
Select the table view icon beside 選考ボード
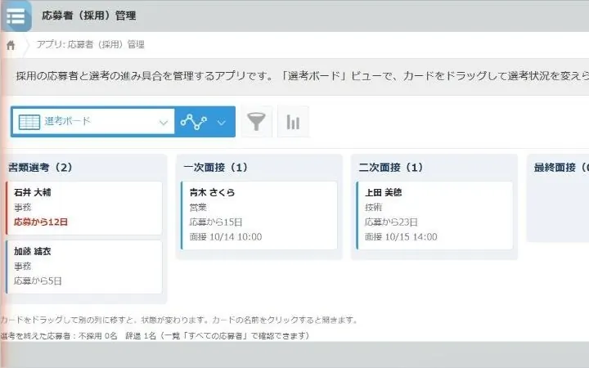tap(29, 122)
